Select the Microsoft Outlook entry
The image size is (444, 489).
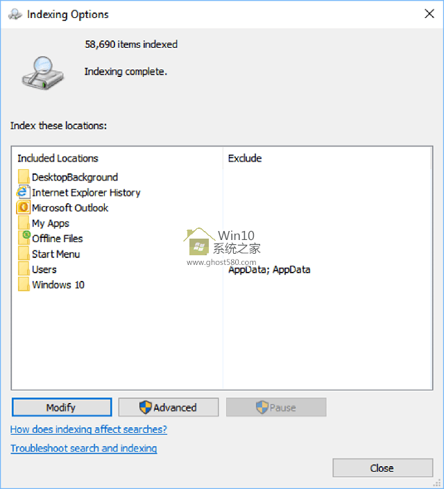pyautogui.click(x=62, y=207)
